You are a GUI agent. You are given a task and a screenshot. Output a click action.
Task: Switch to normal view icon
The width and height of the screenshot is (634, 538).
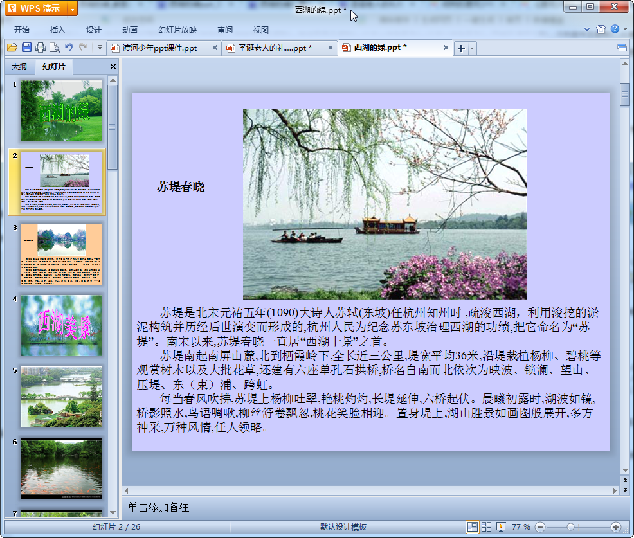pyautogui.click(x=472, y=526)
